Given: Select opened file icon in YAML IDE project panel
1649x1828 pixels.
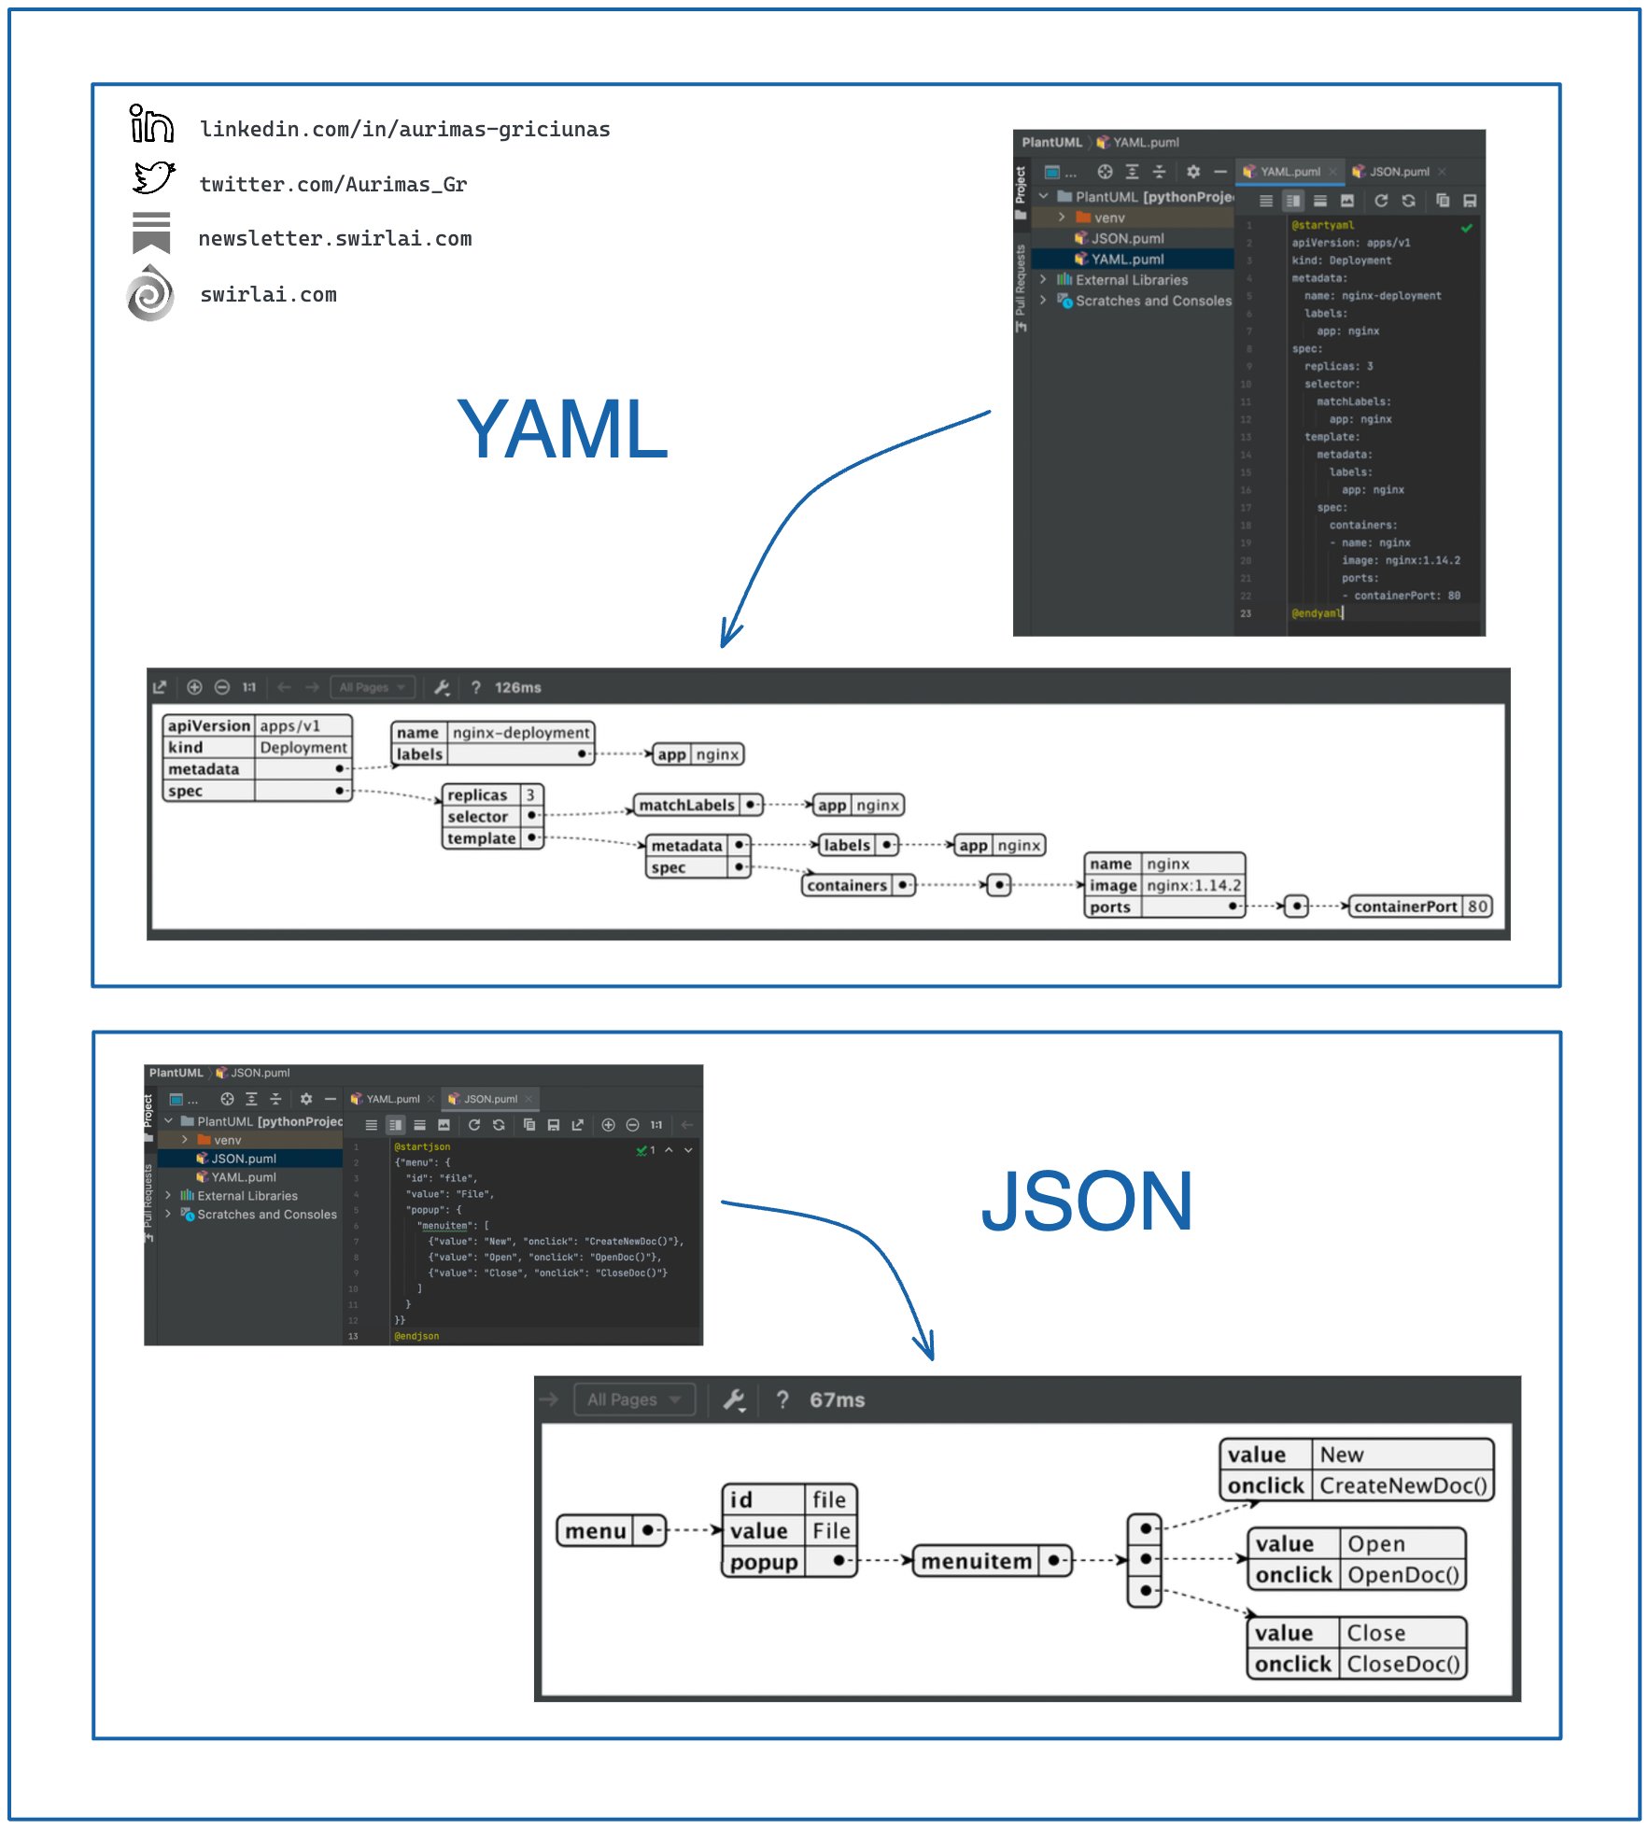Looking at the screenshot, I should tap(1105, 172).
